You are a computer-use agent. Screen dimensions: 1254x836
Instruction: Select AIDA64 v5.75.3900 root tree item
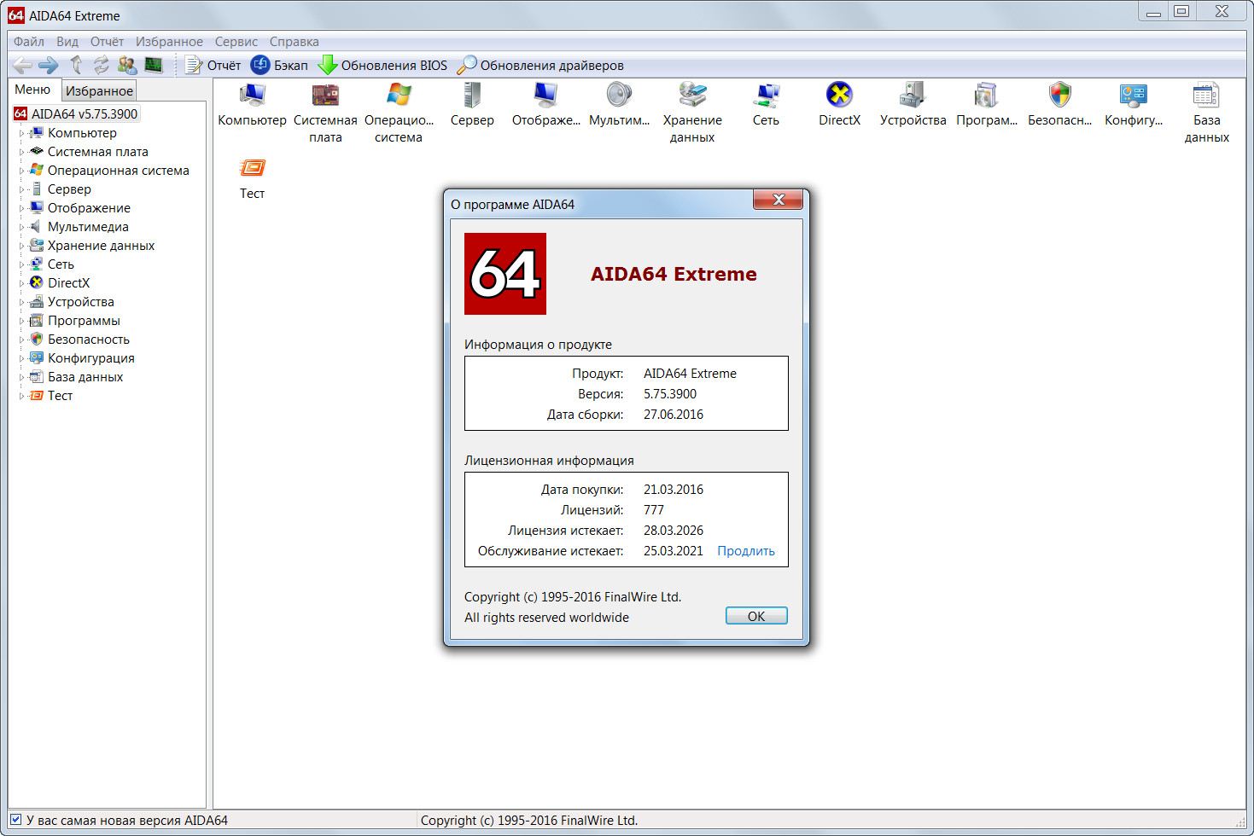point(84,113)
